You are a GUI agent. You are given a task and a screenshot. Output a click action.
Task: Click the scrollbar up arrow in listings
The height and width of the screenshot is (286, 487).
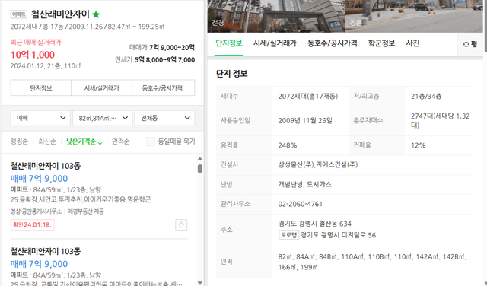[x=200, y=159]
